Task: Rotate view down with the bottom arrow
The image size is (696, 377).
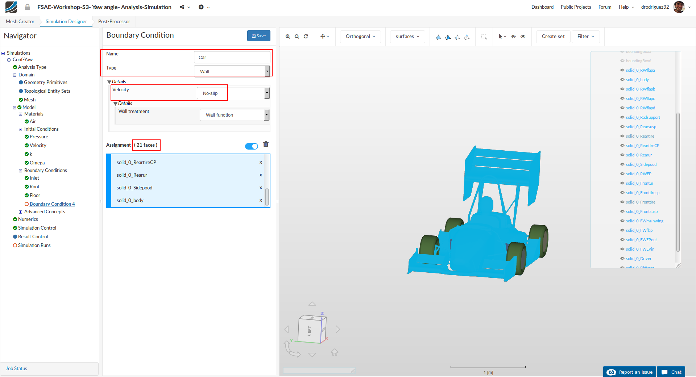Action: pos(312,355)
